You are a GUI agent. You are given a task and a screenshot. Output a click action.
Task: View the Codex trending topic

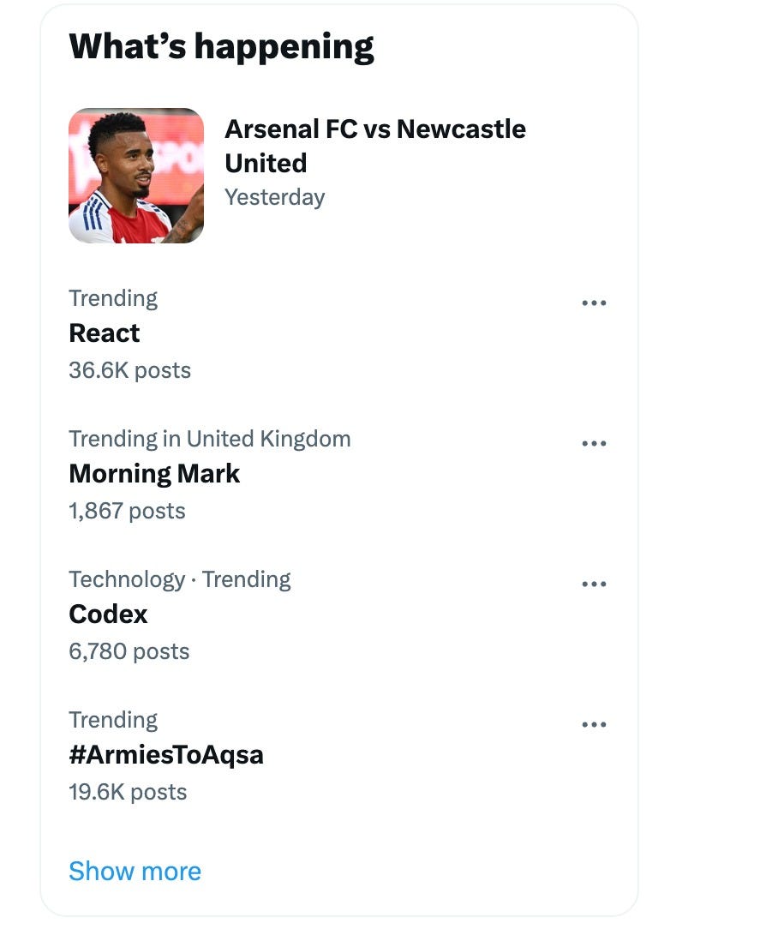point(108,614)
